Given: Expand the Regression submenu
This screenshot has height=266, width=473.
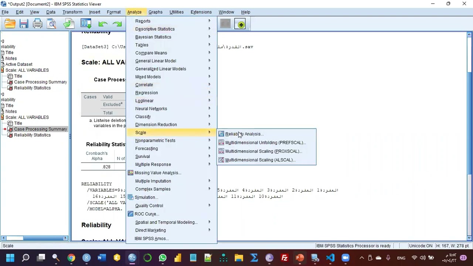Looking at the screenshot, I should coord(172,93).
